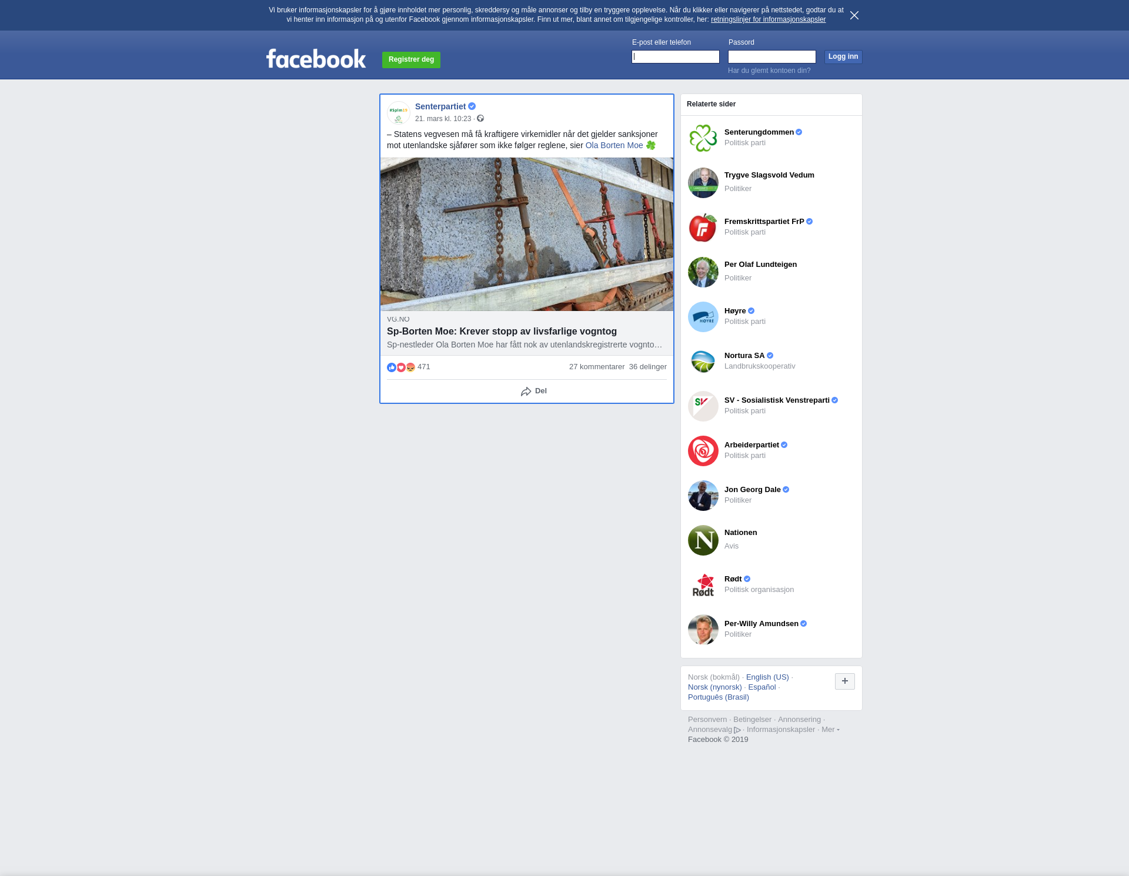Click Senterungdommen clover logo
1129x876 pixels.
(x=703, y=138)
